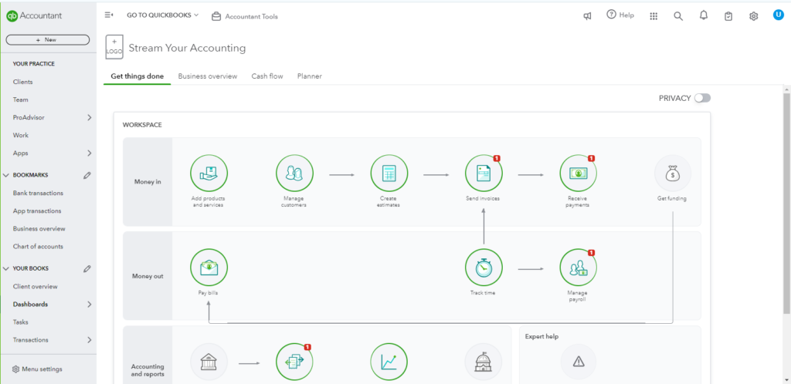This screenshot has width=791, height=384.
Task: Collapse the YOUR BOOKS sidebar section
Action: point(7,268)
